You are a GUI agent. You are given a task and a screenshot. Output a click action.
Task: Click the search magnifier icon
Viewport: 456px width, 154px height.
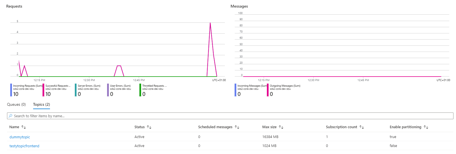pos(10,116)
